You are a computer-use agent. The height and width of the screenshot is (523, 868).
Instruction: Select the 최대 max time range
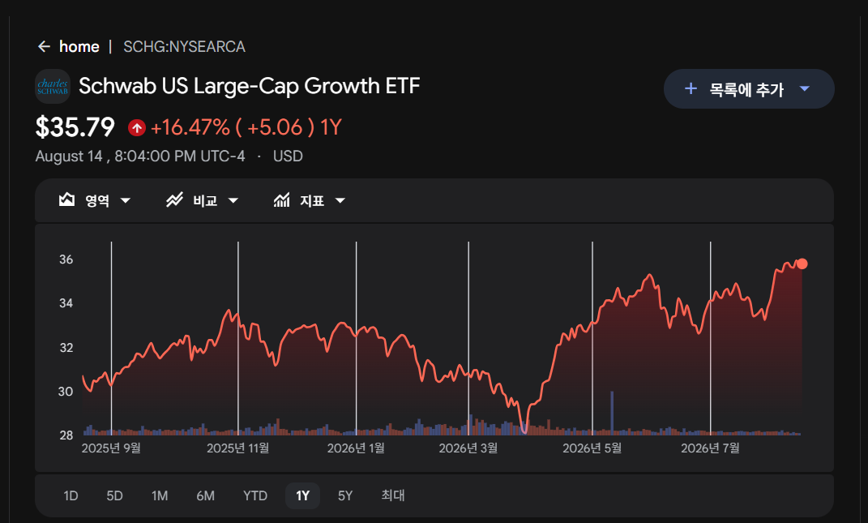click(x=393, y=496)
